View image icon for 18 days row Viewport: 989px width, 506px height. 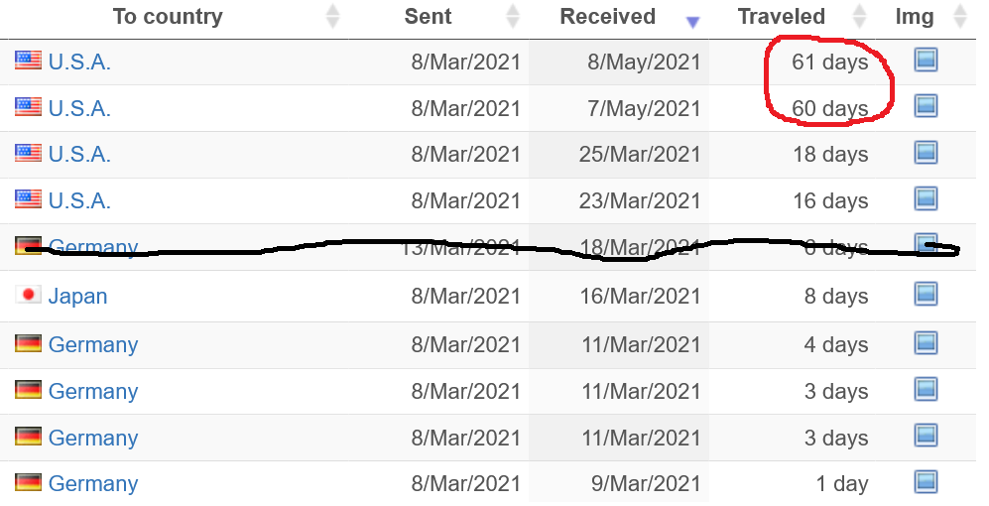click(926, 153)
